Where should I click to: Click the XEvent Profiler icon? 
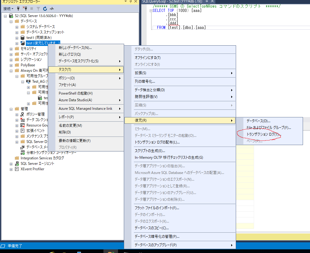coord(17,169)
